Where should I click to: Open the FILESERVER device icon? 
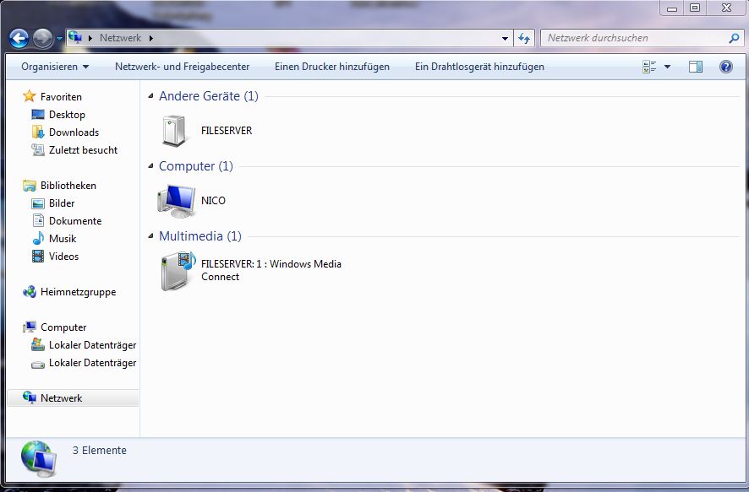(x=173, y=131)
